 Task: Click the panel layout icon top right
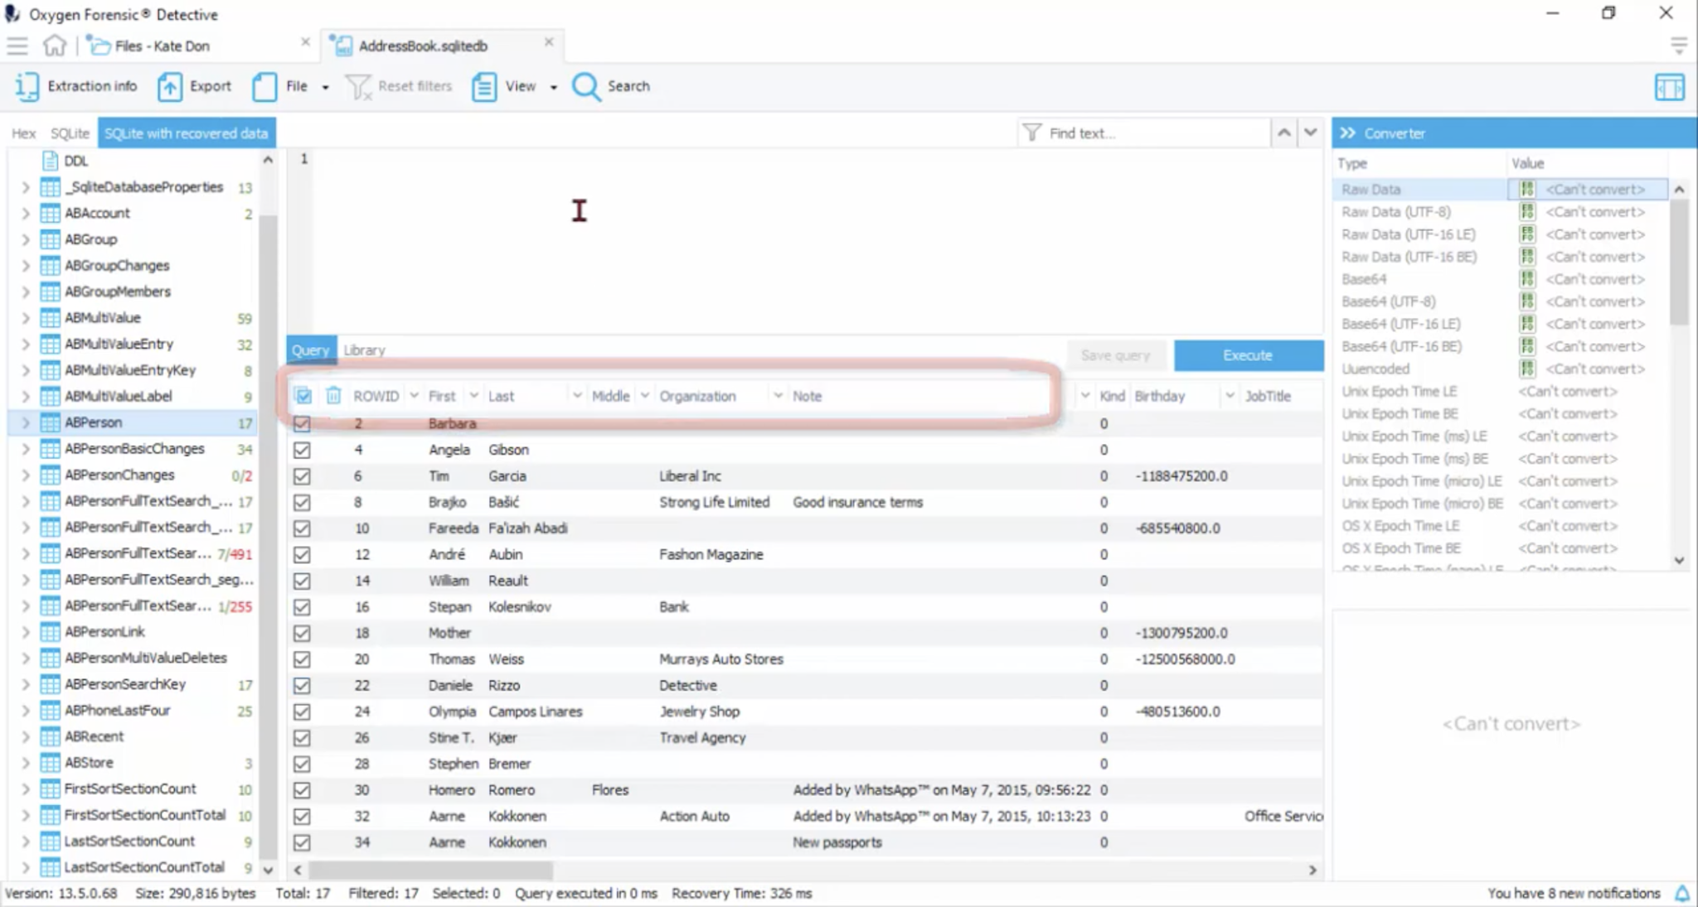(1670, 87)
